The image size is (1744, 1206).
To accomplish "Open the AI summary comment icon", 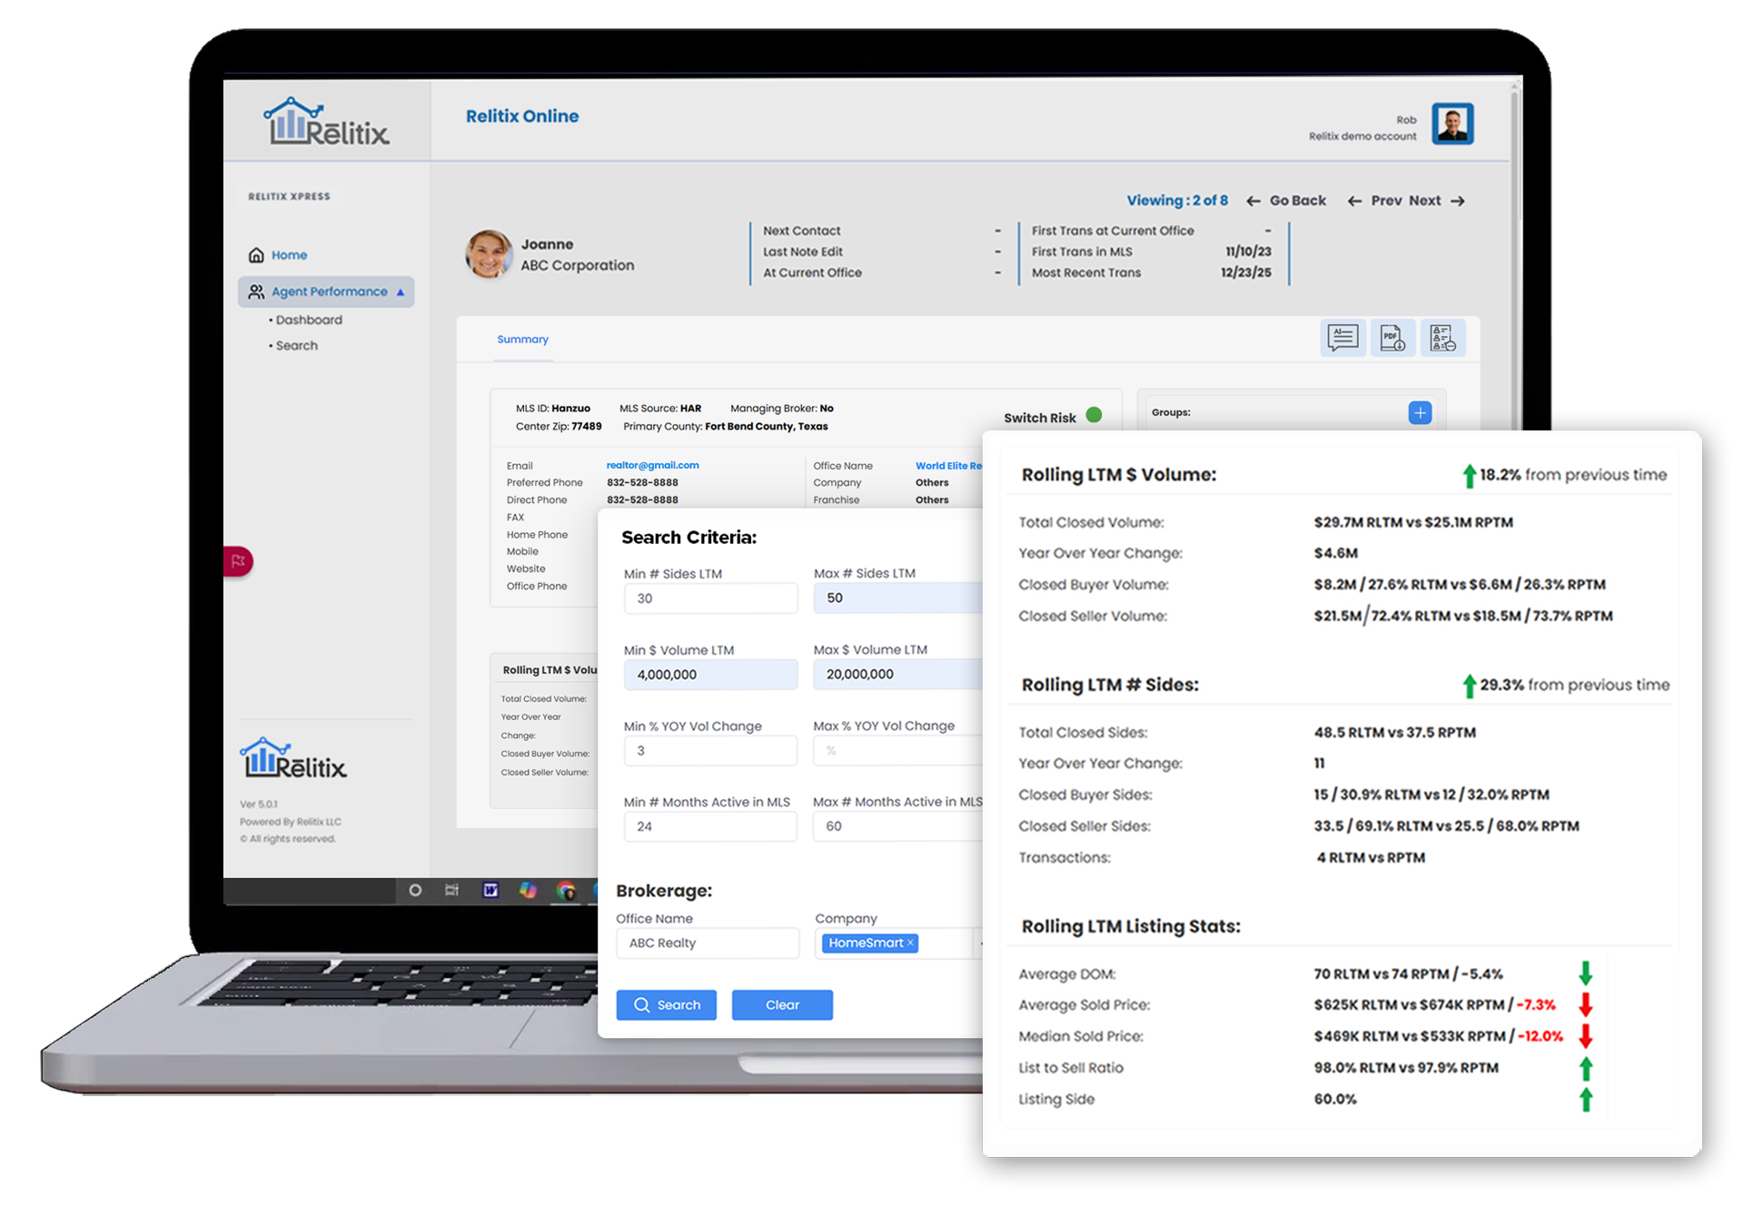I will [1343, 338].
